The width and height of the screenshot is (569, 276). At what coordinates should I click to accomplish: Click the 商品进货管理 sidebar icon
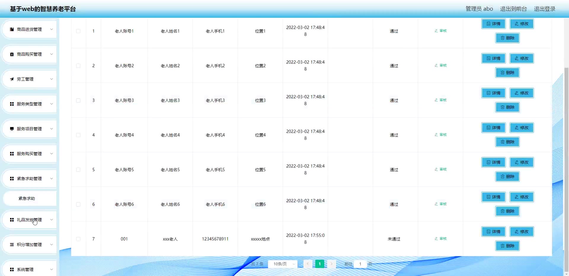click(x=12, y=29)
